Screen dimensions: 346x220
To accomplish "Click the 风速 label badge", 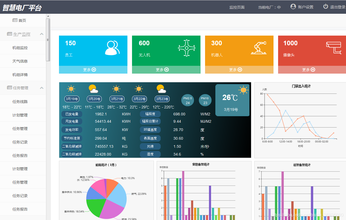I will (x=150, y=146).
